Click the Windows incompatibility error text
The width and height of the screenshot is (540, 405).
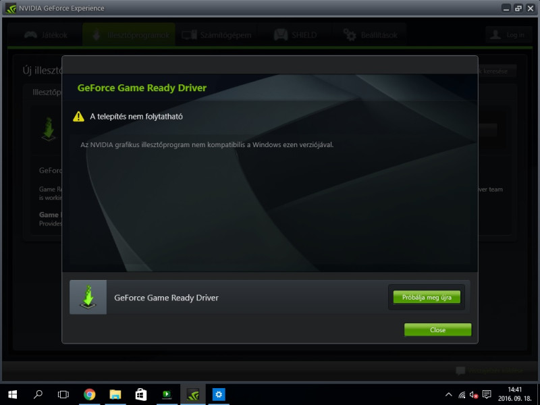point(207,144)
